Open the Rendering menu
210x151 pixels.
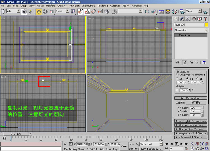[x=103, y=6]
